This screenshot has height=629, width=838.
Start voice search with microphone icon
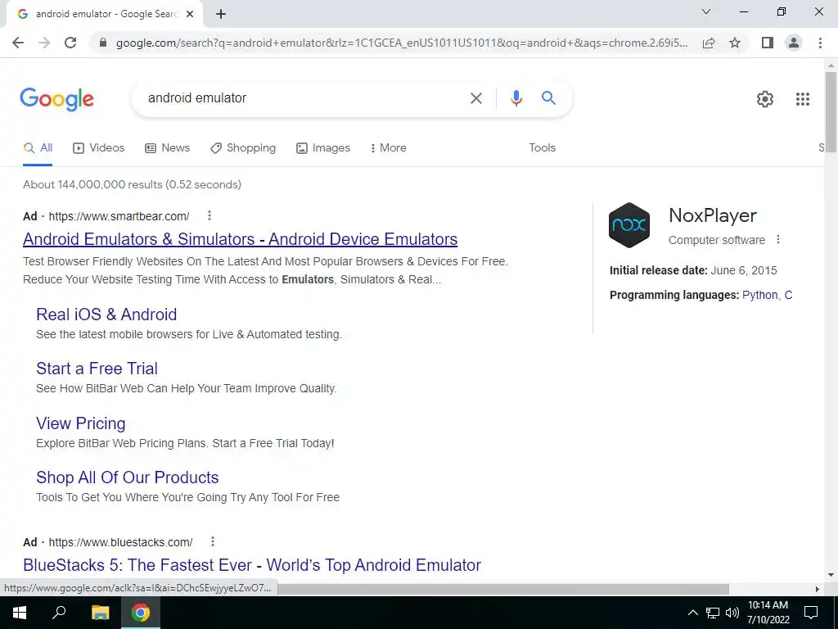516,98
